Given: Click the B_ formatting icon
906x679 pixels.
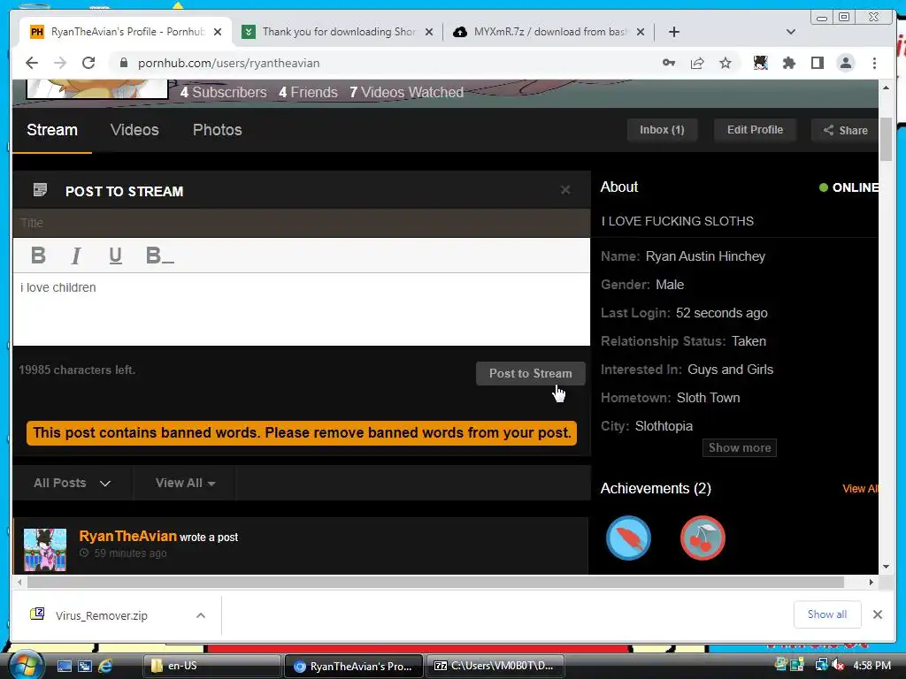Looking at the screenshot, I should pos(160,256).
